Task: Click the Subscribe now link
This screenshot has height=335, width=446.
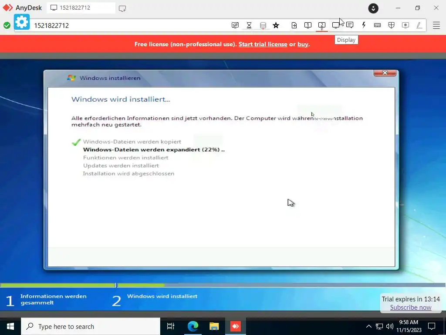Action: click(411, 308)
